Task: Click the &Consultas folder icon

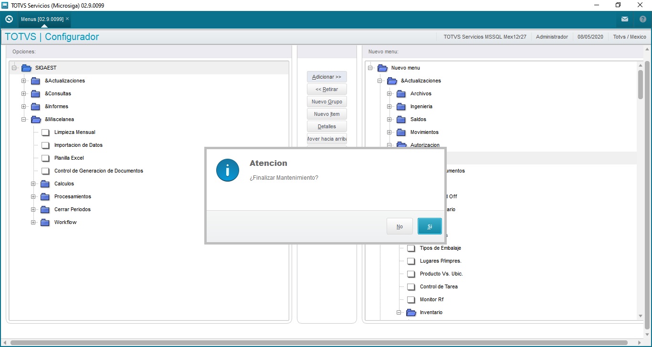Action: [x=35, y=93]
